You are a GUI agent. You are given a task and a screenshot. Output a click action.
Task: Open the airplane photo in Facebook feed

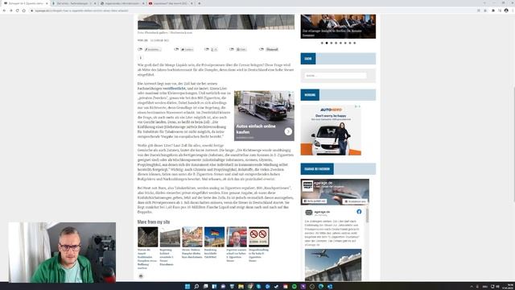point(333,265)
